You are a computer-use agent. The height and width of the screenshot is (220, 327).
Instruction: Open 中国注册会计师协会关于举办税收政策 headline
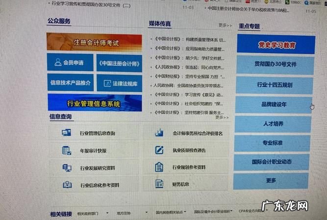(x=249, y=9)
